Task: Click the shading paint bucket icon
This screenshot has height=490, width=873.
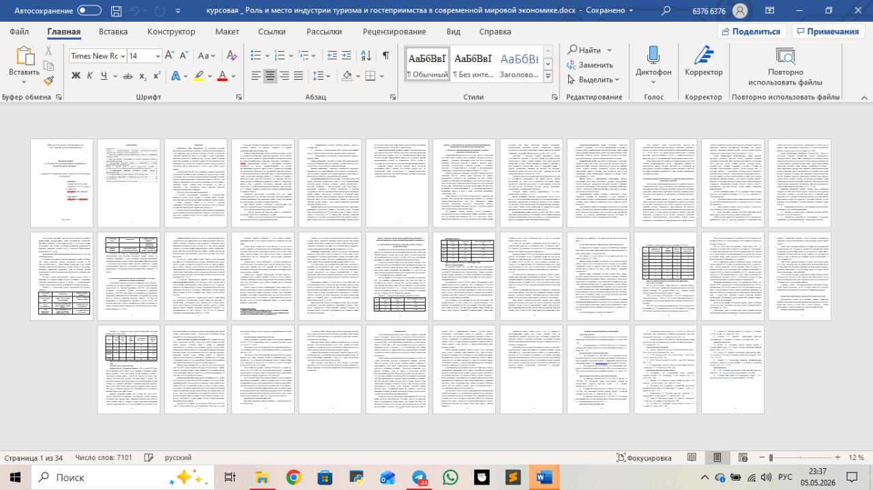Action: (346, 76)
